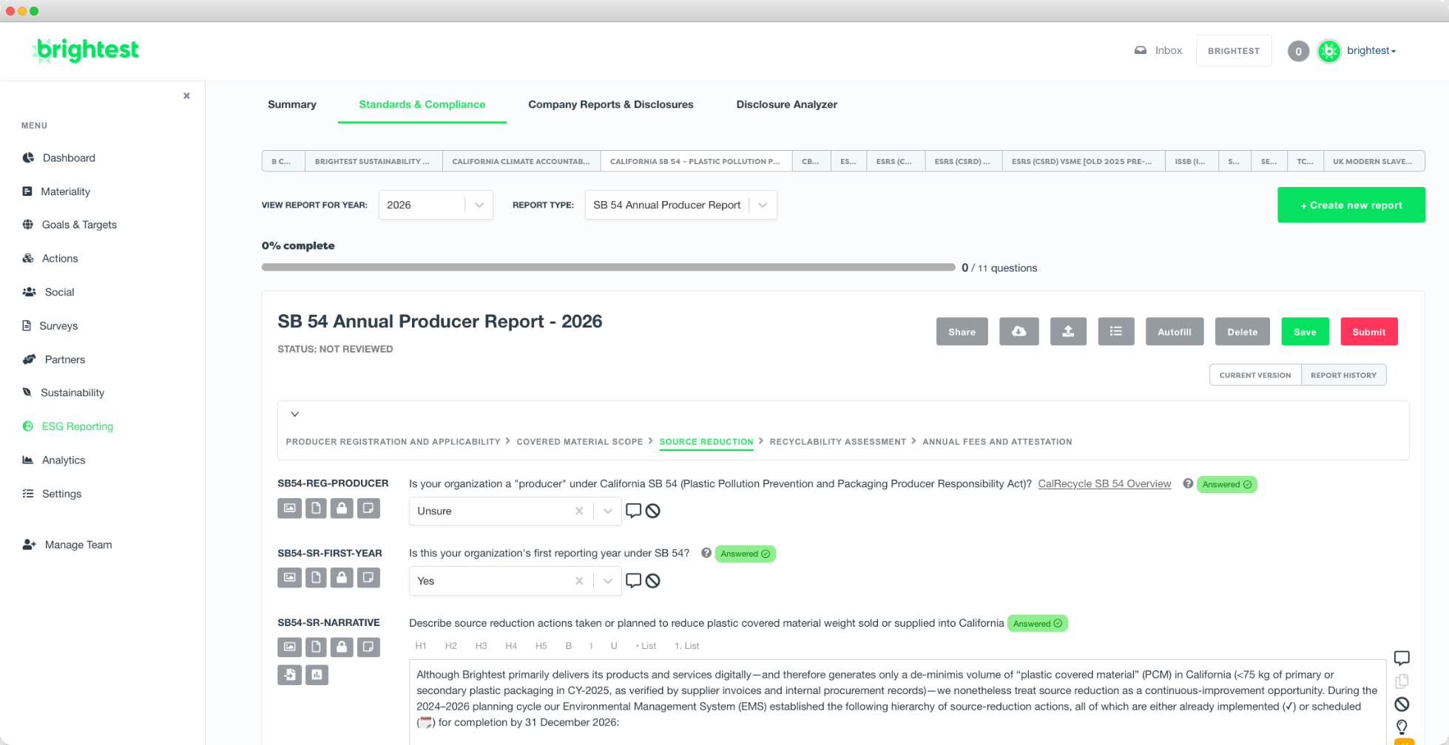The image size is (1449, 745).
Task: Mark SB54-SR-FIRST-YEAR as not applicable
Action: [x=652, y=580]
